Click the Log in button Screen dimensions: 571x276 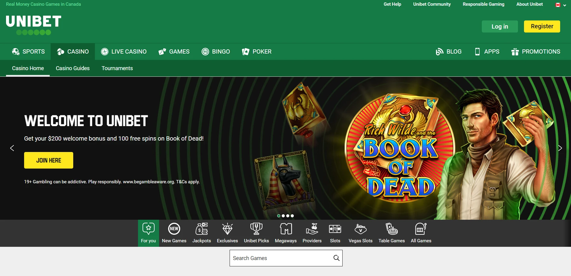click(500, 26)
